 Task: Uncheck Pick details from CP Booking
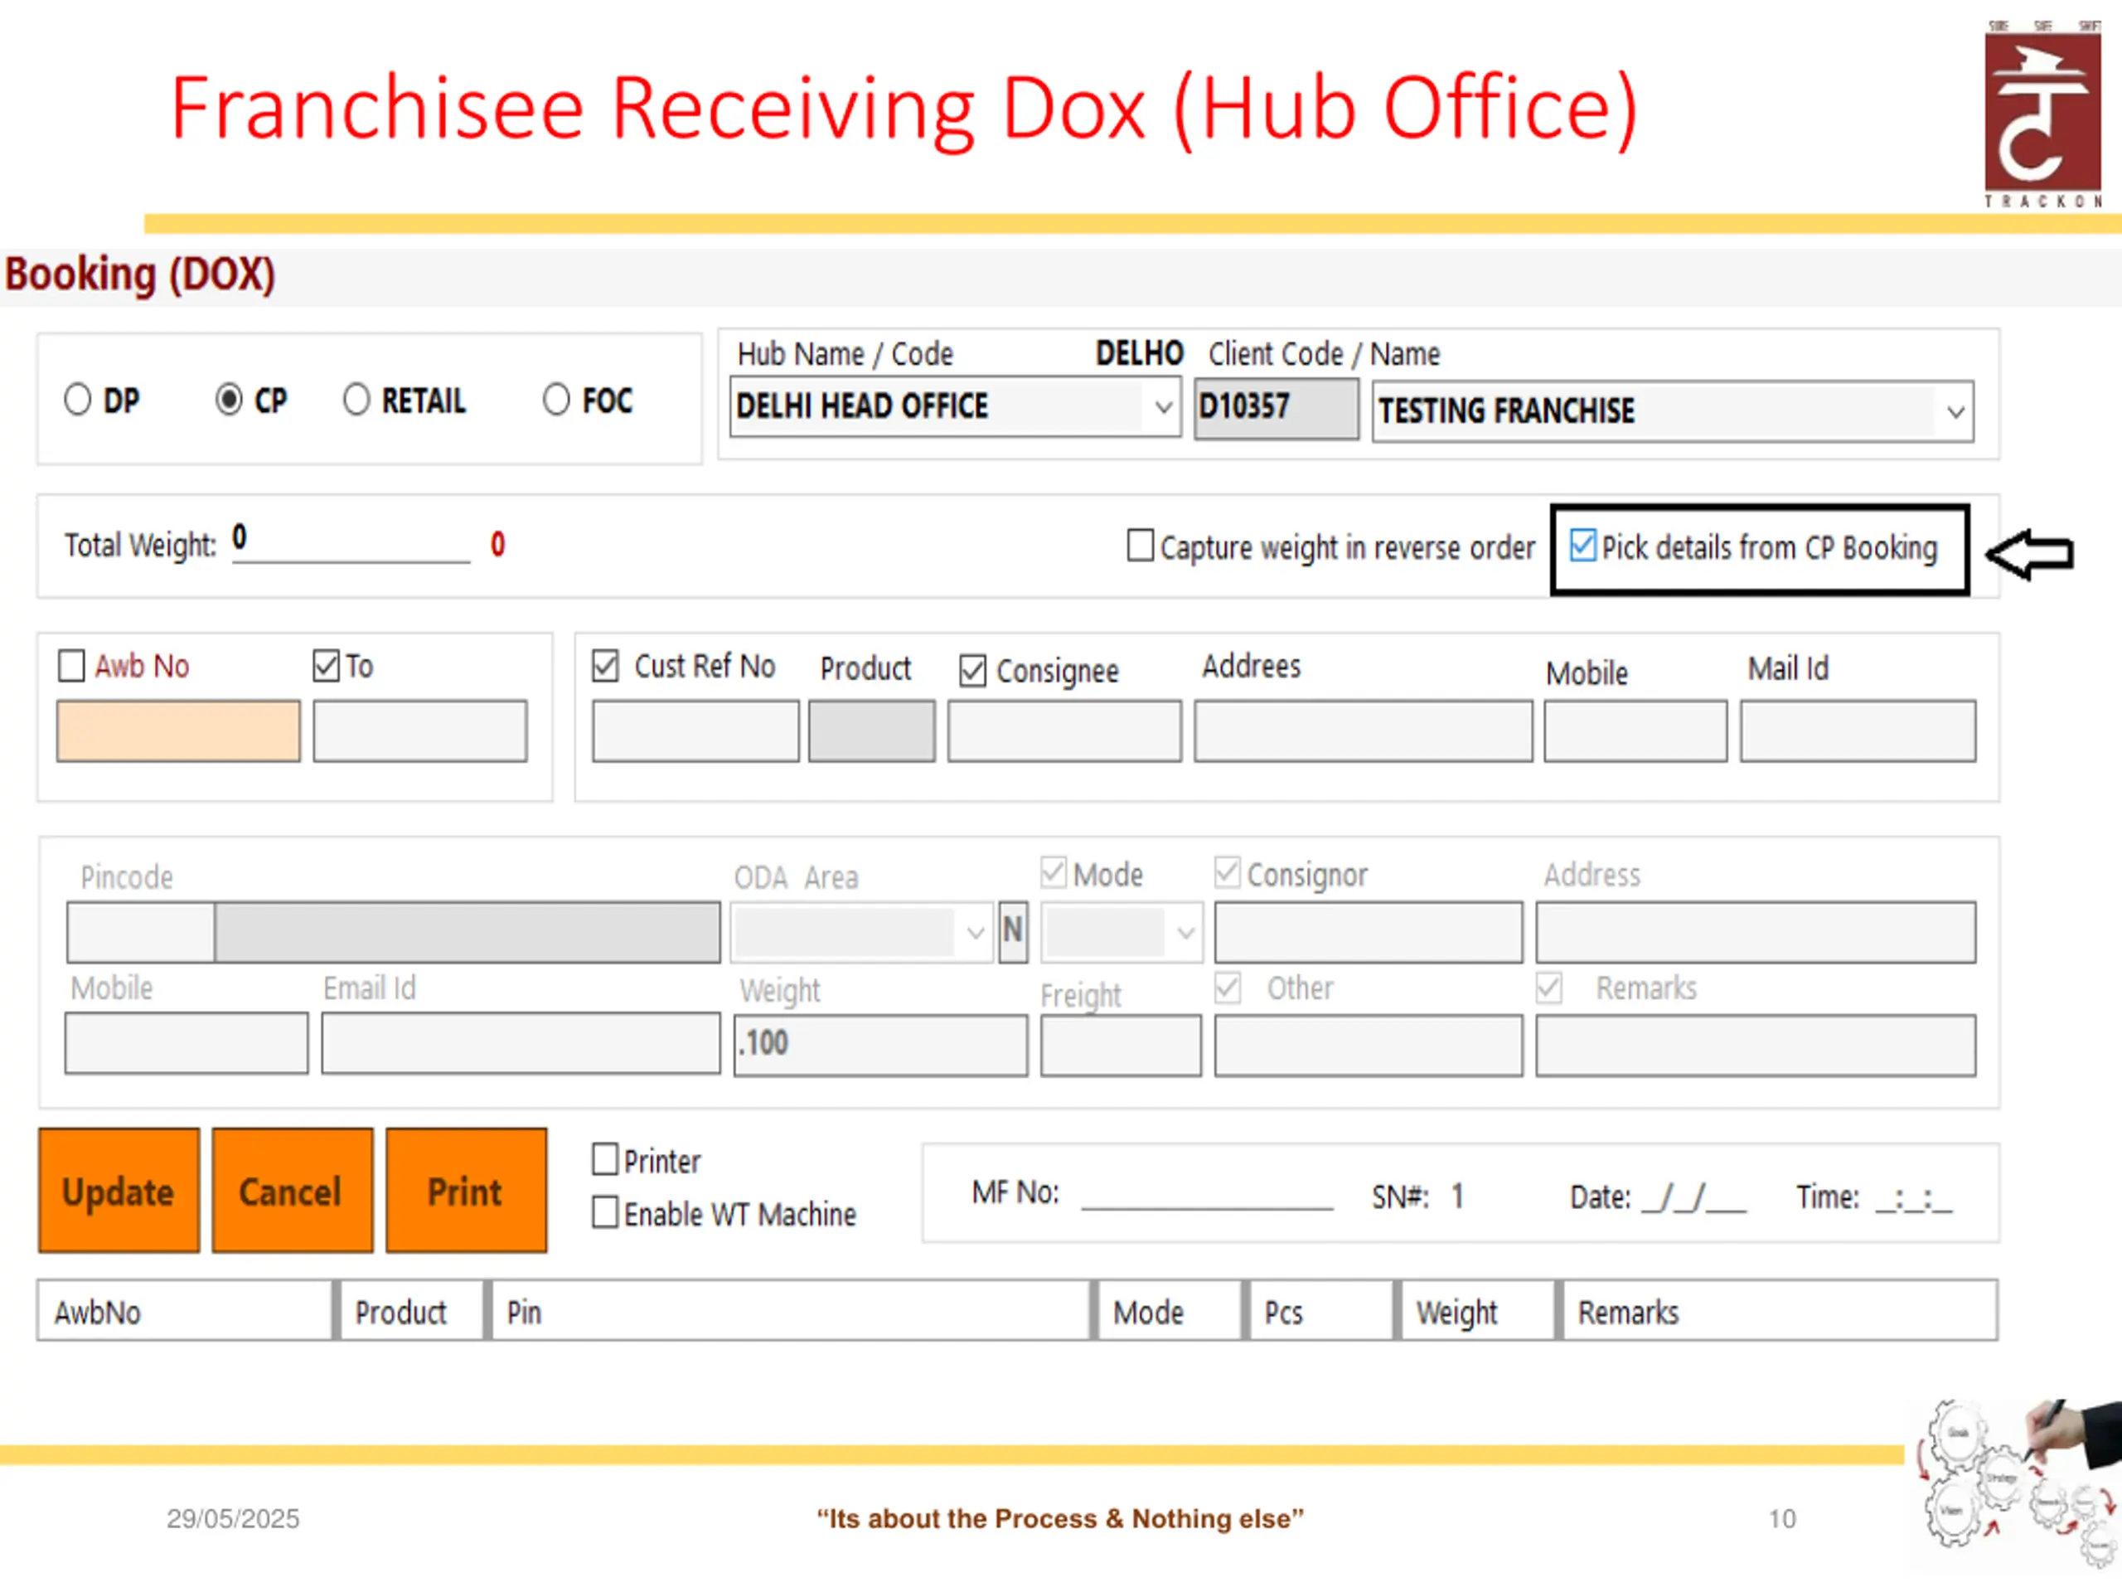point(1582,546)
